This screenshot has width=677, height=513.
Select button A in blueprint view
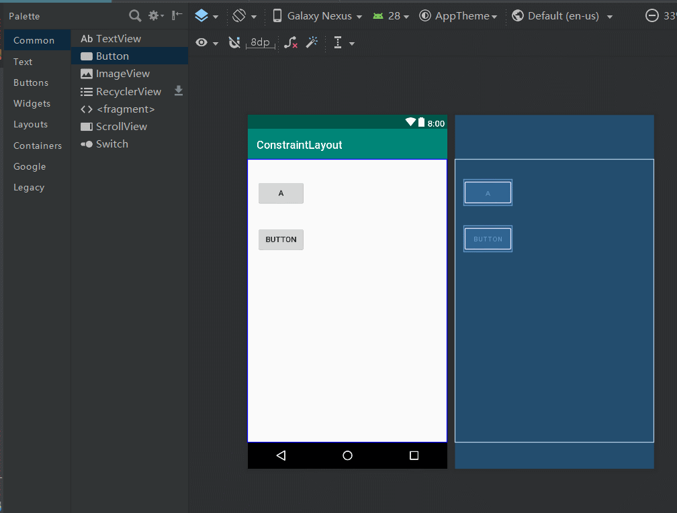[488, 192]
